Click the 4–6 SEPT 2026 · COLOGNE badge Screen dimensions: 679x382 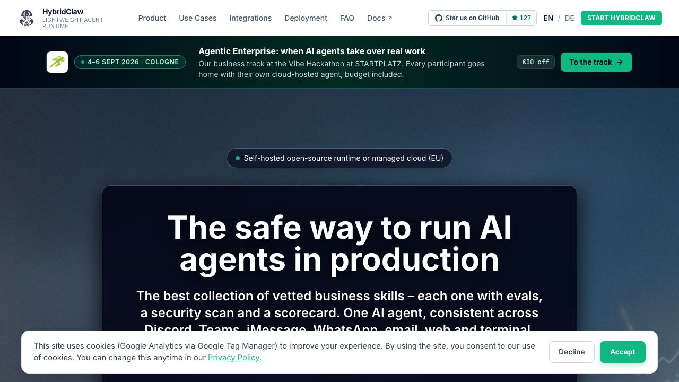tap(130, 62)
